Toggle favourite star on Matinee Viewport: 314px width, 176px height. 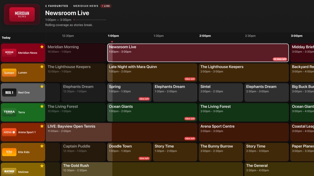[42, 166]
